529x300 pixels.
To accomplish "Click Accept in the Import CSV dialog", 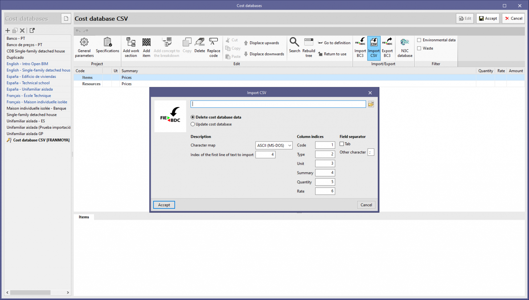I will pyautogui.click(x=164, y=205).
